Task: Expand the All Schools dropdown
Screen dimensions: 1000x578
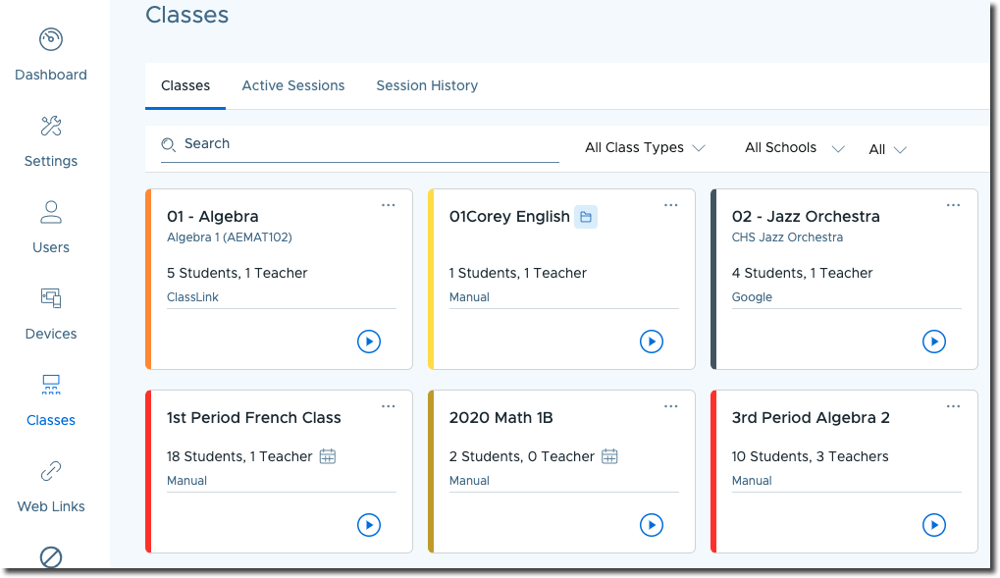Action: 794,148
